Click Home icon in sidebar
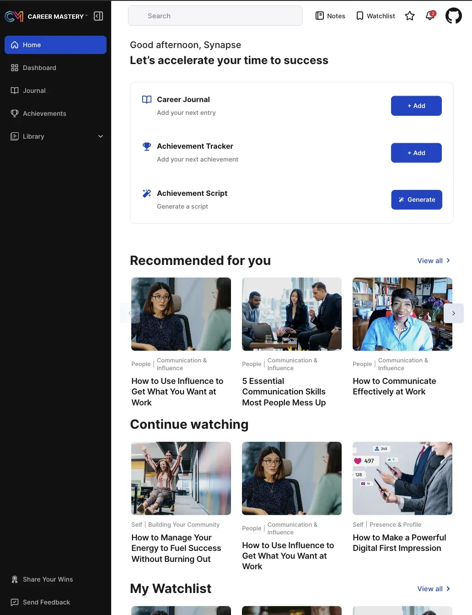472x615 pixels. point(15,45)
